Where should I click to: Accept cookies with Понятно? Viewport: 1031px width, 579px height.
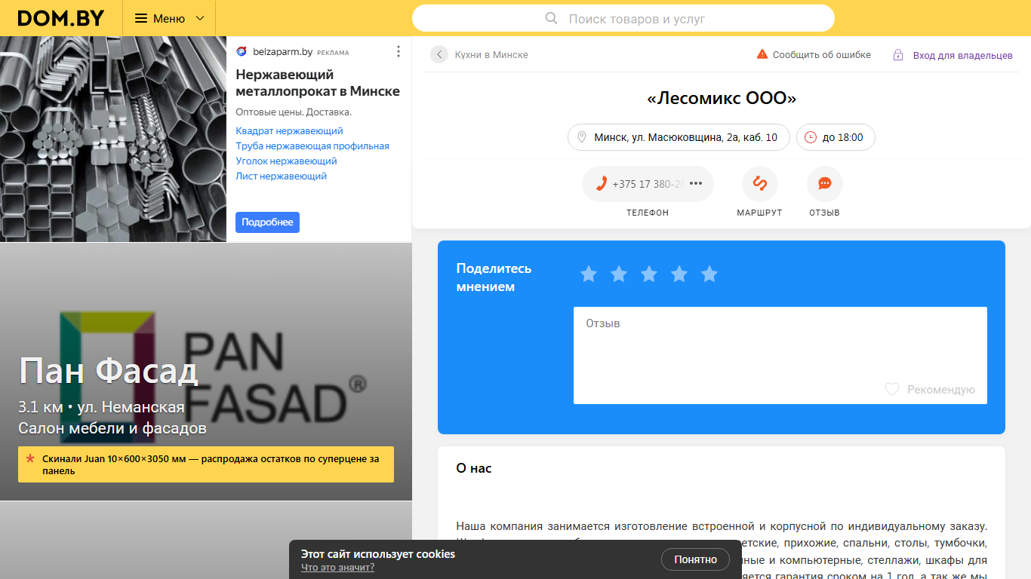click(x=695, y=559)
